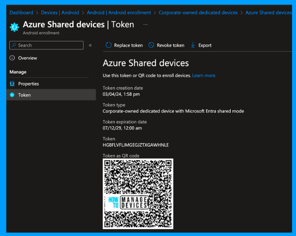Go to Android | Android enrollment breadcrumb
296x236 pixels.
119,13
